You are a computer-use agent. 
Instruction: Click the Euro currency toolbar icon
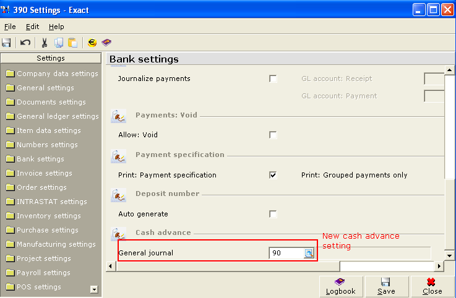coord(92,43)
